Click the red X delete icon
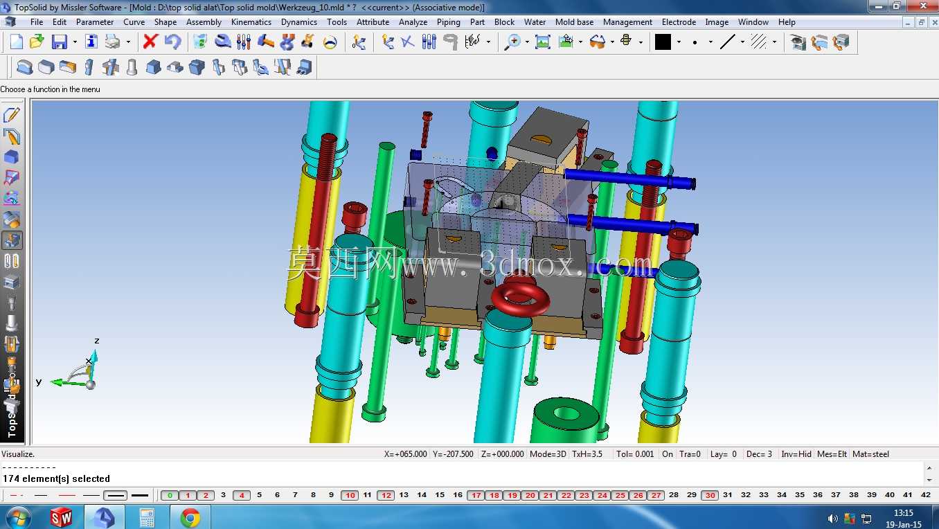 pos(150,42)
